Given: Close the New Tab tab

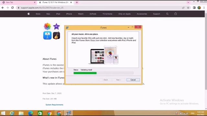Looking at the screenshot, I should tap(35, 2).
